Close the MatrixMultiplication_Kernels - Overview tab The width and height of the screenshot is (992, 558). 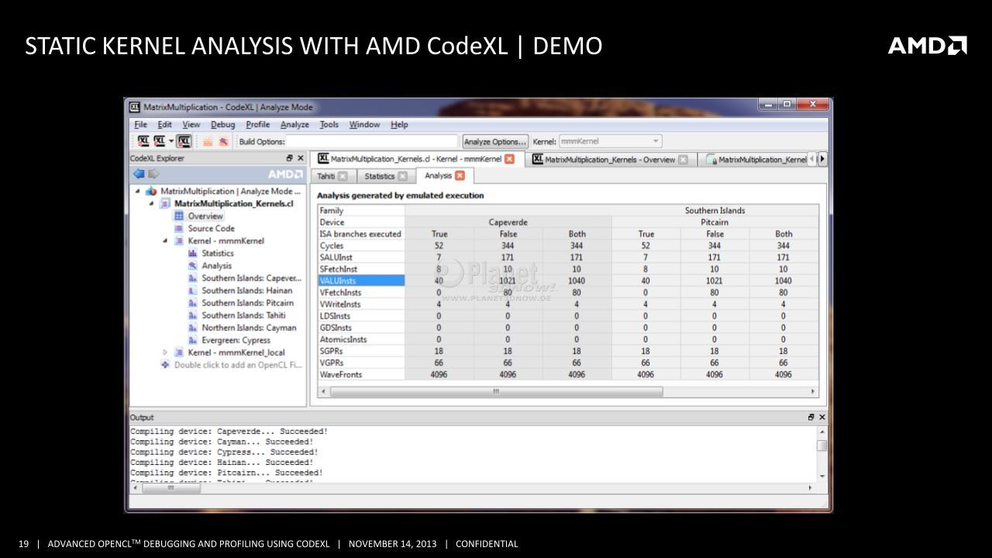pyautogui.click(x=683, y=160)
